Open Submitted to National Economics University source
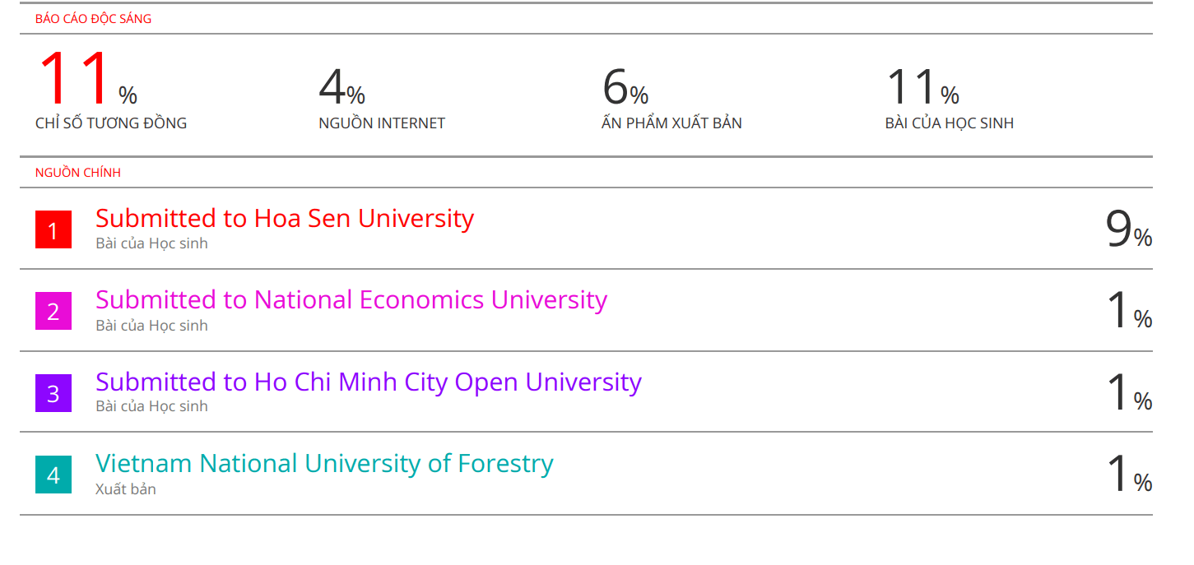Screen dimensions: 1194x565 tap(351, 299)
